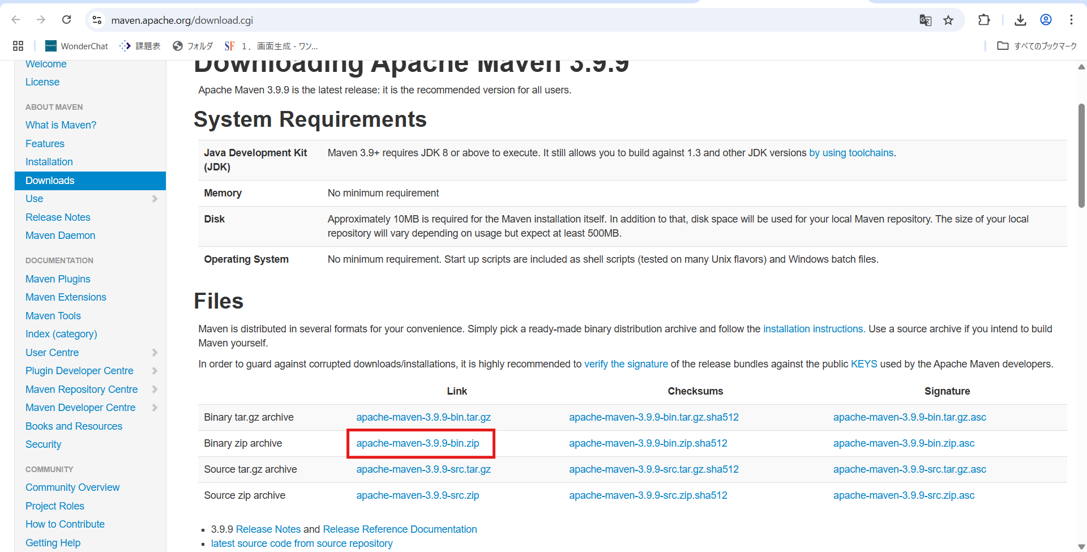Download apache-maven-3.9.9-src.tar.gz

[x=423, y=469]
